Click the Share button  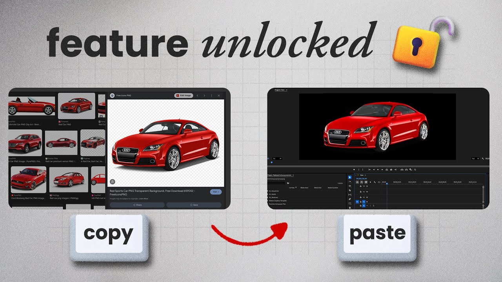pos(137,205)
